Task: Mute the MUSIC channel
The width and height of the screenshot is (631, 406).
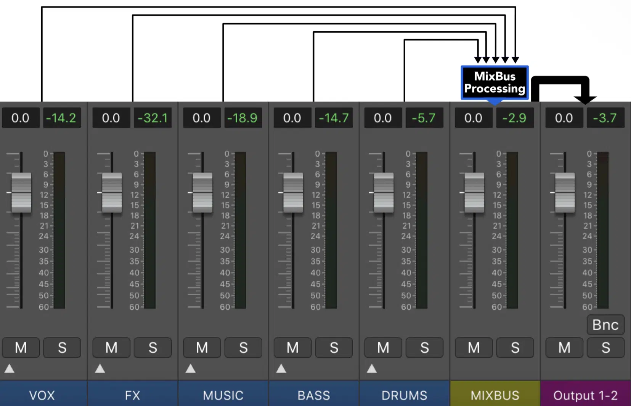Action: click(202, 347)
